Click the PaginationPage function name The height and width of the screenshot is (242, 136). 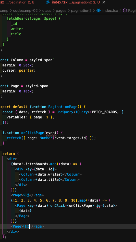63,107
